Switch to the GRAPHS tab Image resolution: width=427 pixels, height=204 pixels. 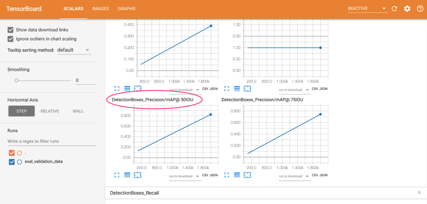126,9
